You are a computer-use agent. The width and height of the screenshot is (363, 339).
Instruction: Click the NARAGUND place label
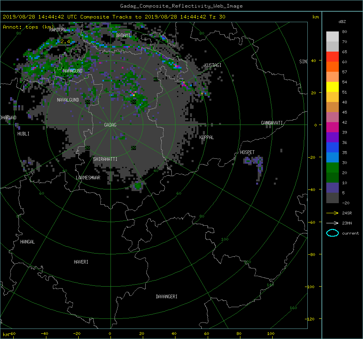tap(73, 71)
